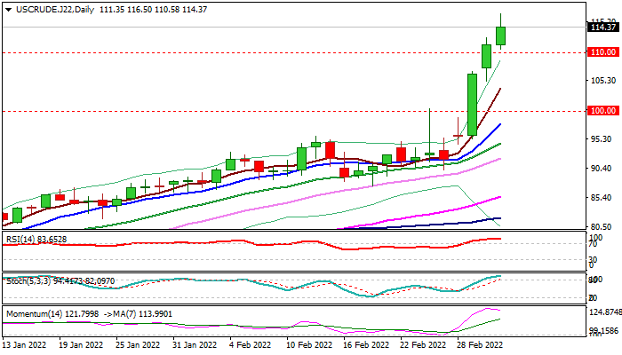Select the 85.40 price axis label

coord(603,198)
